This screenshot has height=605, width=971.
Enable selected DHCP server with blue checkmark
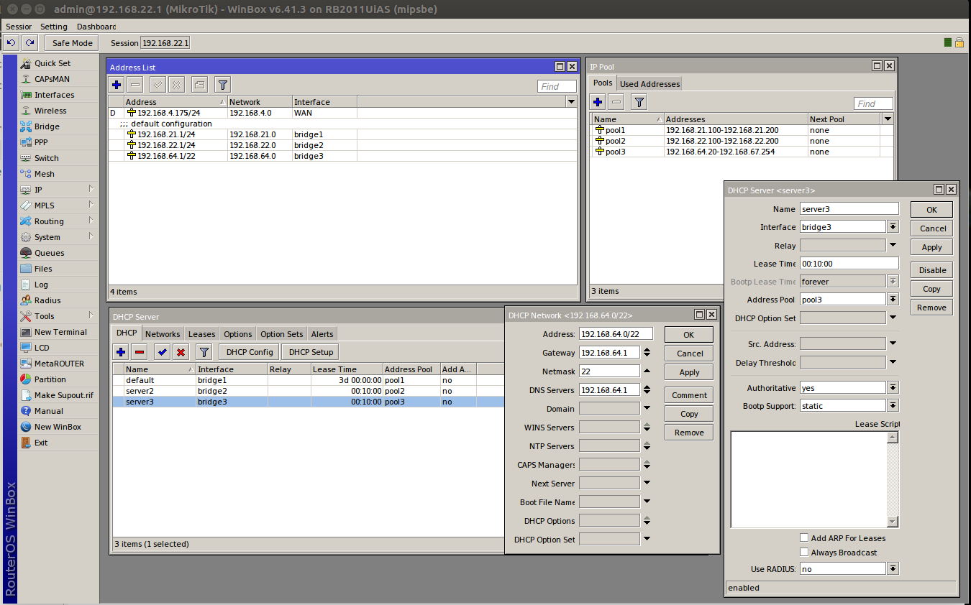pyautogui.click(x=162, y=352)
